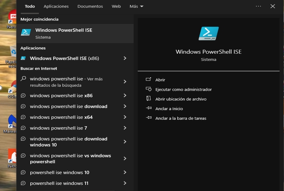
Task: Choose Anclar a la barra de tareas
Action: click(x=181, y=118)
